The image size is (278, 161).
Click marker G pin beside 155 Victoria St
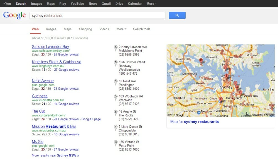pos(116,143)
